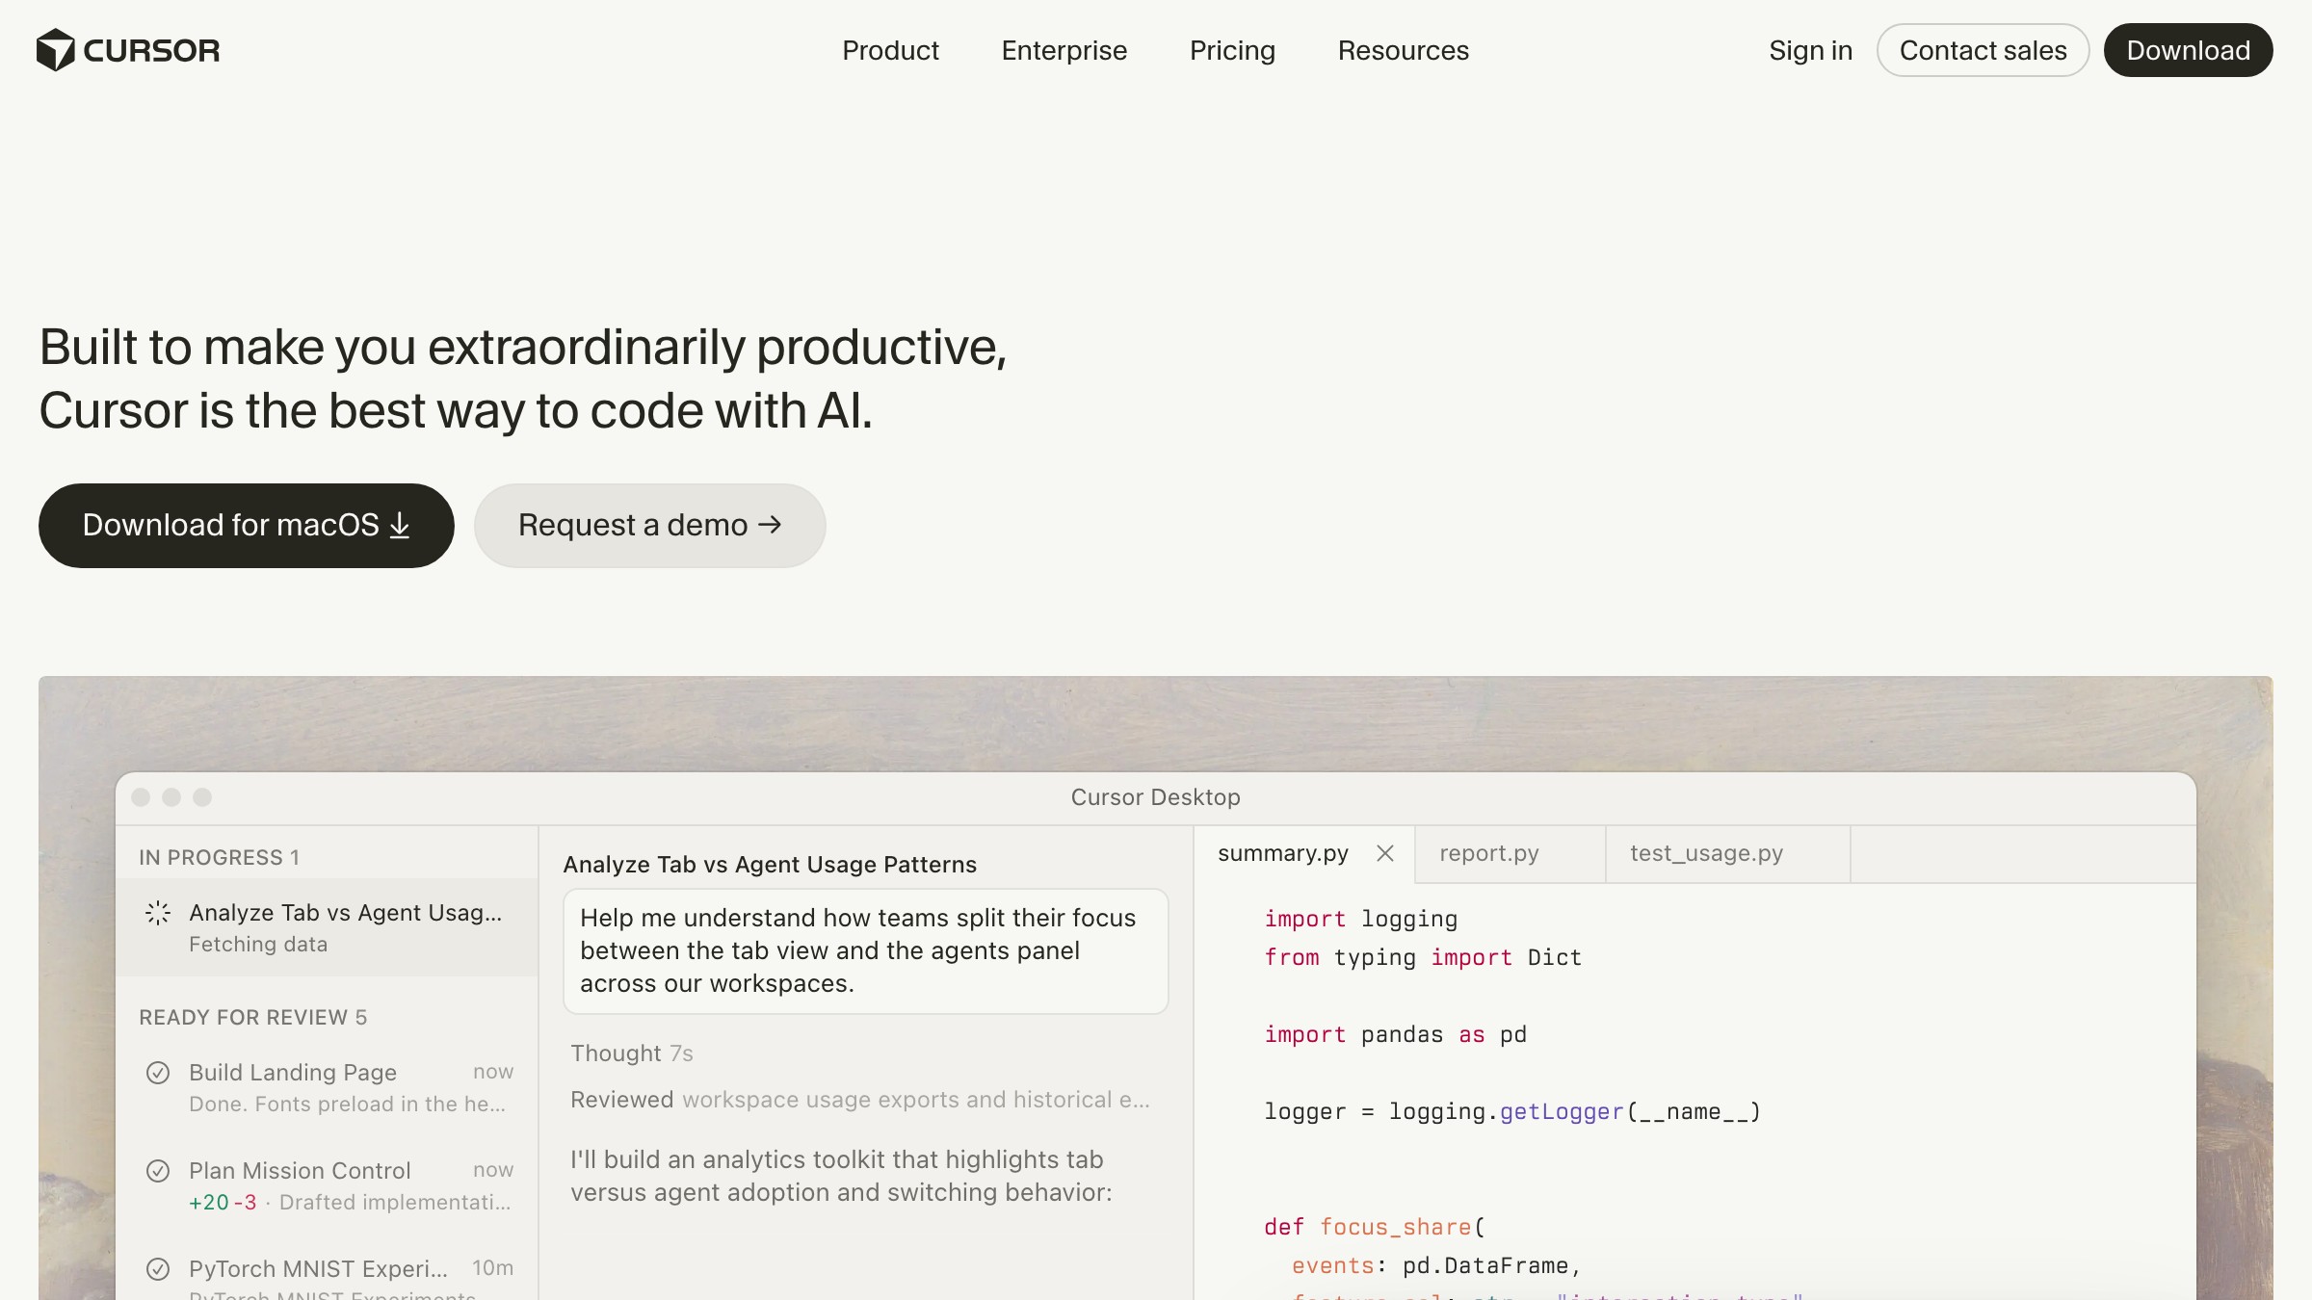Switch to the report.py tab
Screen dimensions: 2312x1300
pos(1510,854)
